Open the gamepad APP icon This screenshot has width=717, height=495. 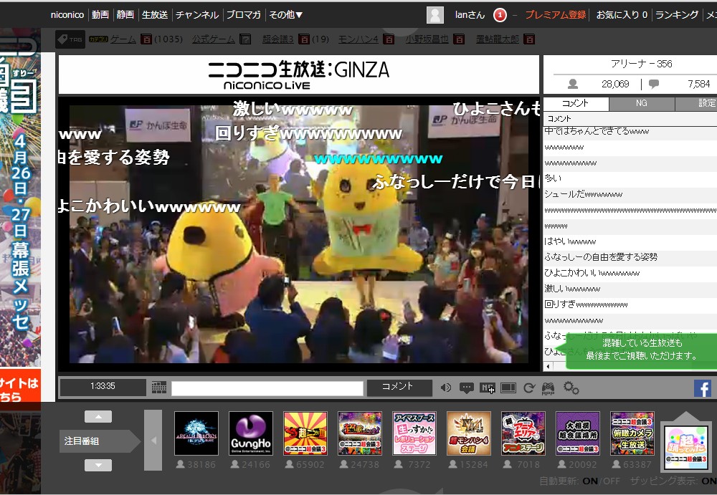pyautogui.click(x=549, y=388)
